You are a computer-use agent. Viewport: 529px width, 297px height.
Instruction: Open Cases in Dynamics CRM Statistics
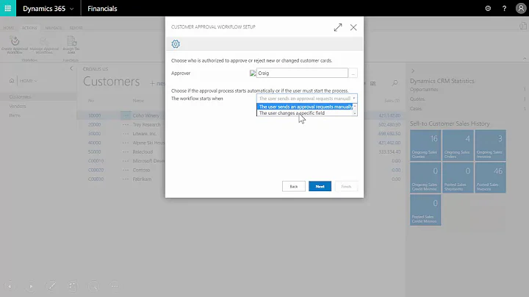tap(416, 109)
